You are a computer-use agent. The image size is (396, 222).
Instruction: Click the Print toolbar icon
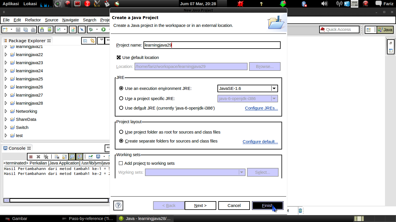point(33,29)
